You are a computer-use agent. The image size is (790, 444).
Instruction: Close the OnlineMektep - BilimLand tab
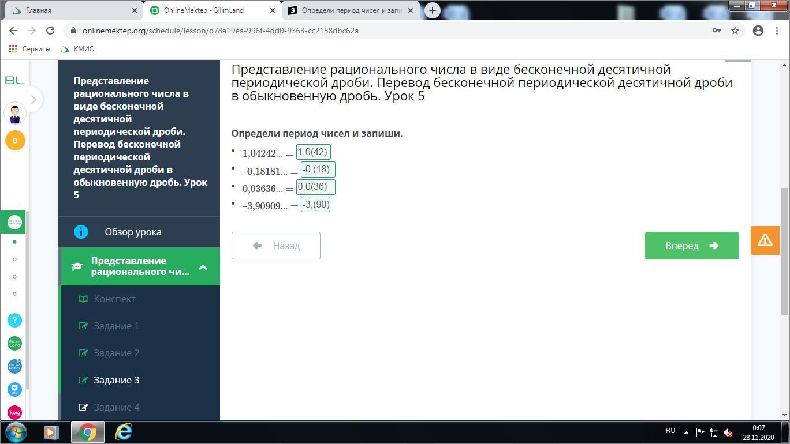click(273, 10)
